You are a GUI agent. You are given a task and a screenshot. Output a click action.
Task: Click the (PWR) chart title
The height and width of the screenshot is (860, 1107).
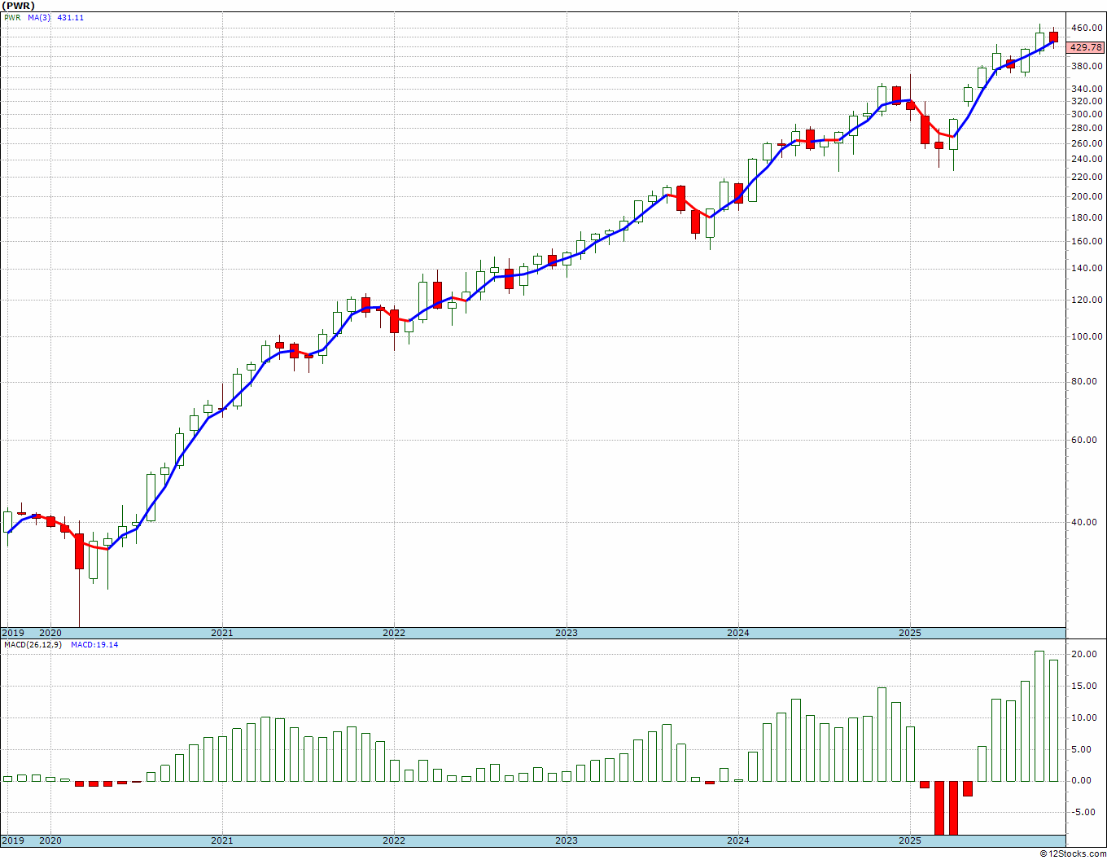coord(16,6)
